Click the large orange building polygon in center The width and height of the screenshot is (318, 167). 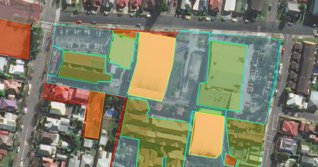[x=151, y=66]
